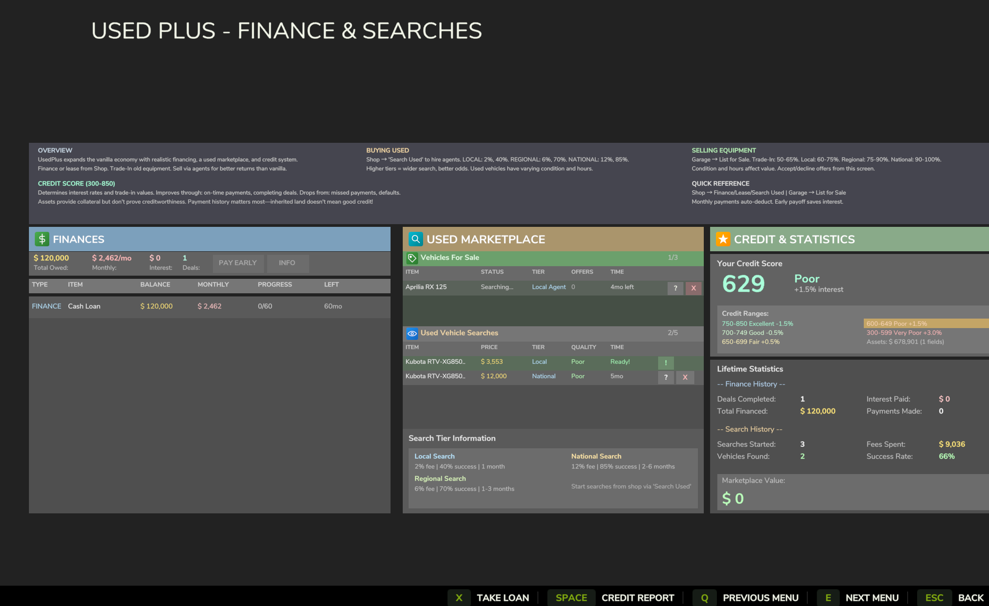This screenshot has width=989, height=606.
Task: Exit with the BACK option
Action: (x=970, y=597)
